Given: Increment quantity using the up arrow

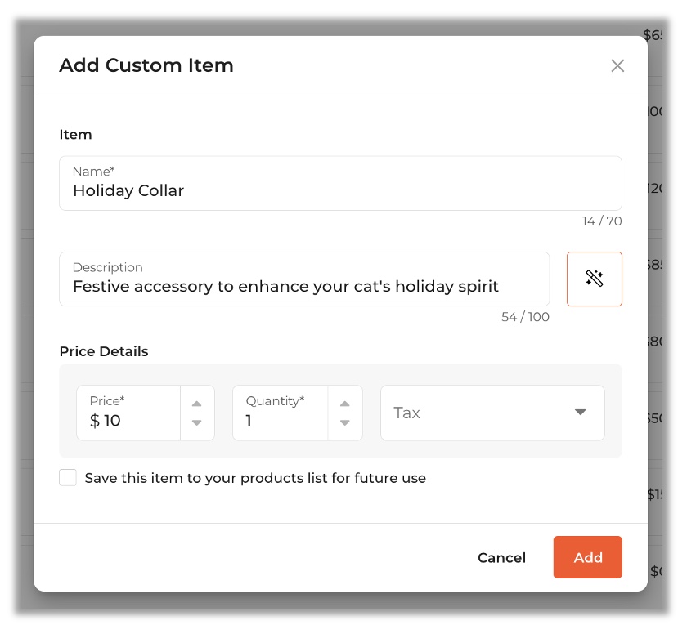Looking at the screenshot, I should click(x=345, y=404).
